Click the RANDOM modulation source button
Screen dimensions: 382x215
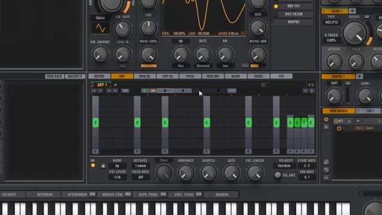[x=221, y=194]
